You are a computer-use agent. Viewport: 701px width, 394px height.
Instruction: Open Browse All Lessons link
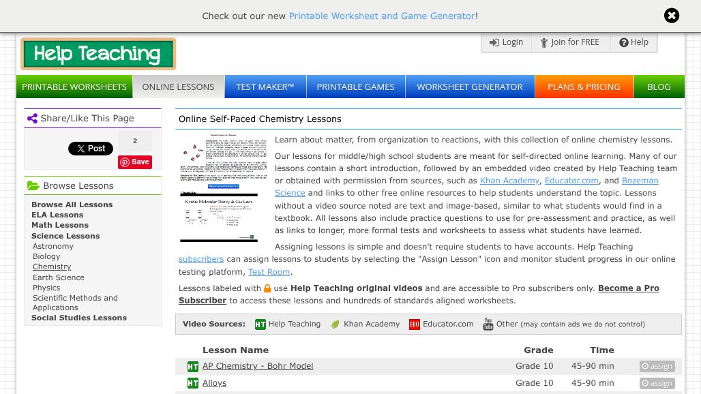point(72,204)
